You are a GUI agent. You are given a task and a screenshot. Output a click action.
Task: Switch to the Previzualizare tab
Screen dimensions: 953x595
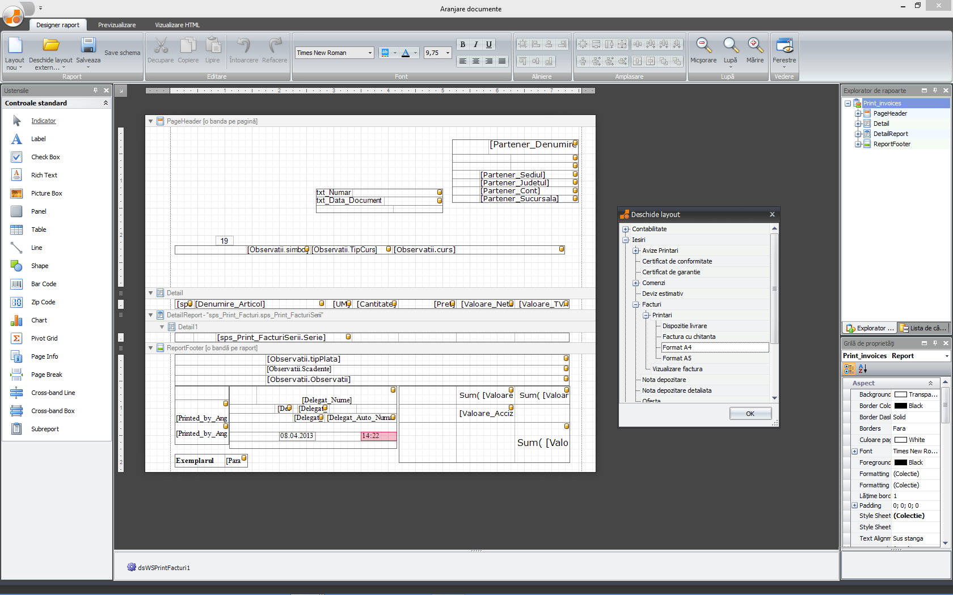117,25
